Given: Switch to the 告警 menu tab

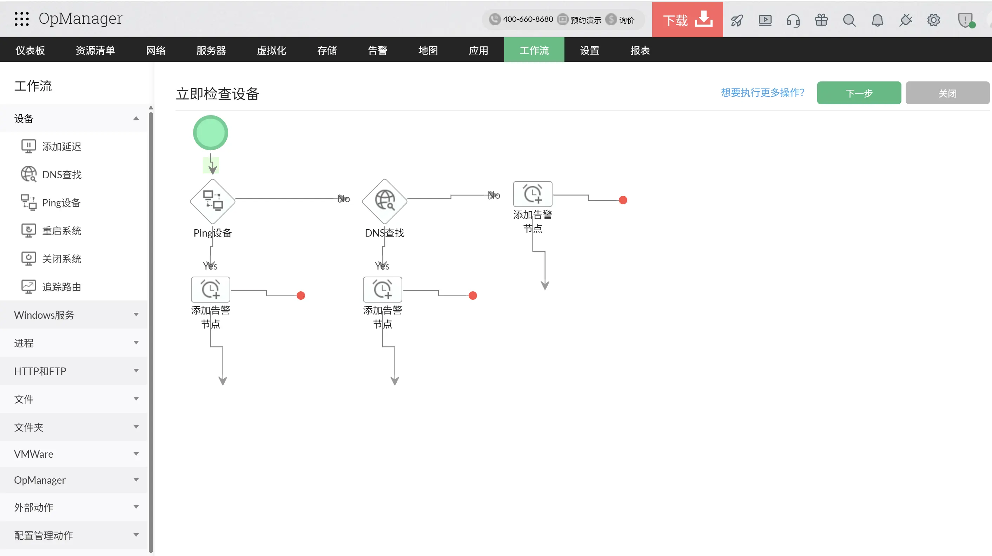Looking at the screenshot, I should point(377,50).
